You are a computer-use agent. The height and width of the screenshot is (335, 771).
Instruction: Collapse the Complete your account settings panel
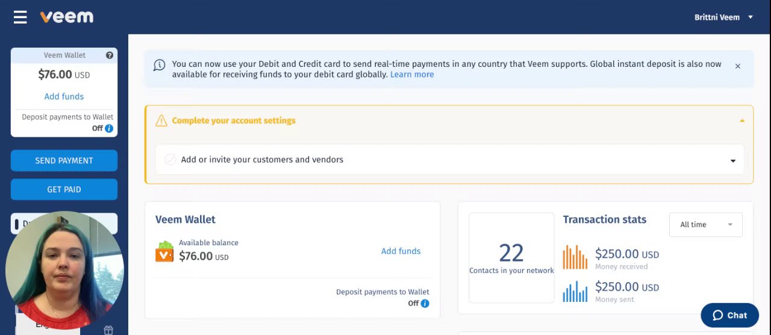point(741,121)
